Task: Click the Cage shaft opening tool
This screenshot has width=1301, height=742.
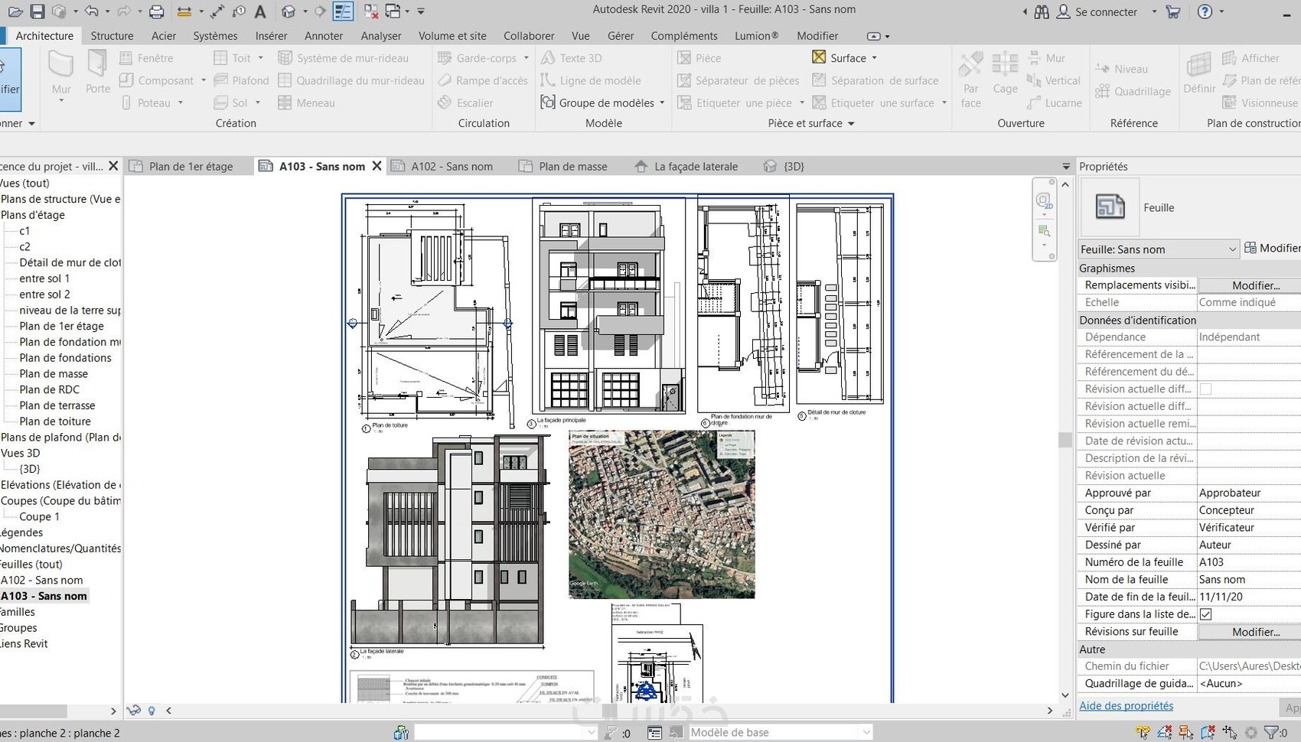Action: click(1005, 72)
